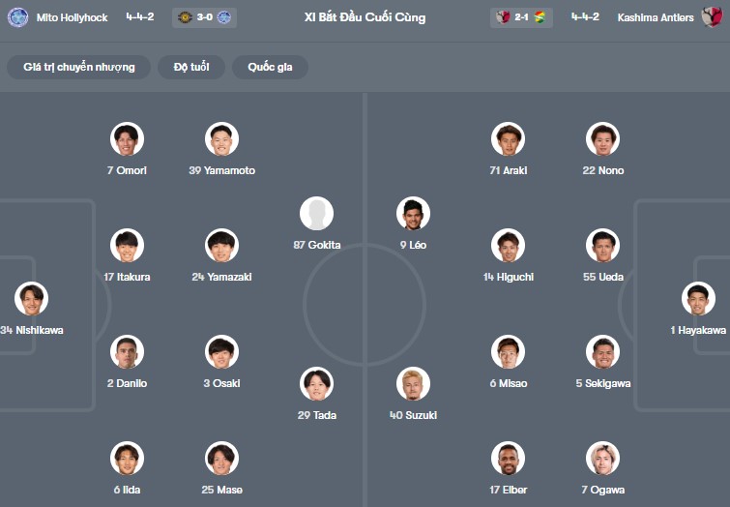Open the 3-0 previous match result
Screen dimensions: 730x507
(204, 17)
